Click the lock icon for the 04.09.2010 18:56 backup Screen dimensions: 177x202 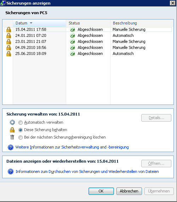point(8,48)
